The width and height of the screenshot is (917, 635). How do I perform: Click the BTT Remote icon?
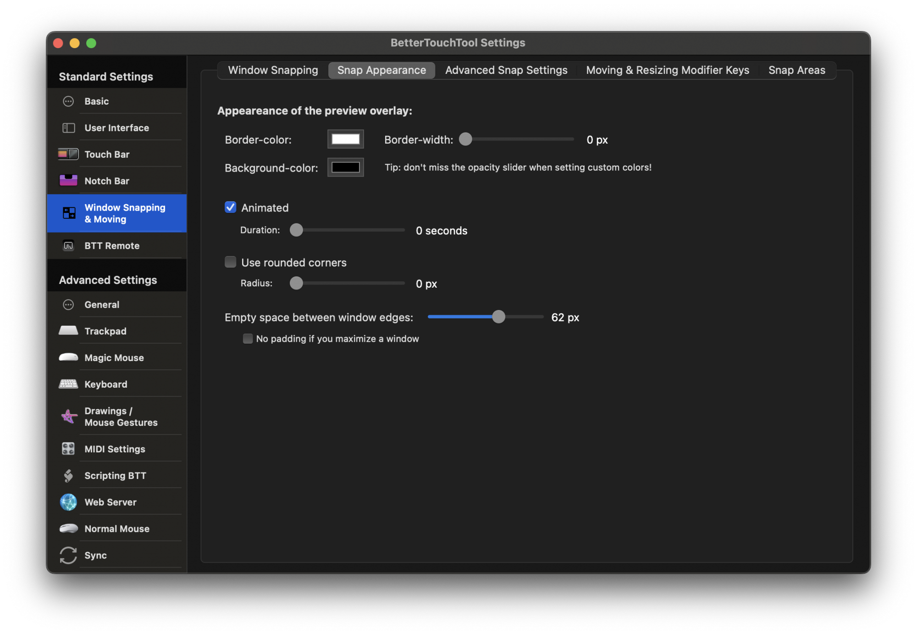point(68,245)
